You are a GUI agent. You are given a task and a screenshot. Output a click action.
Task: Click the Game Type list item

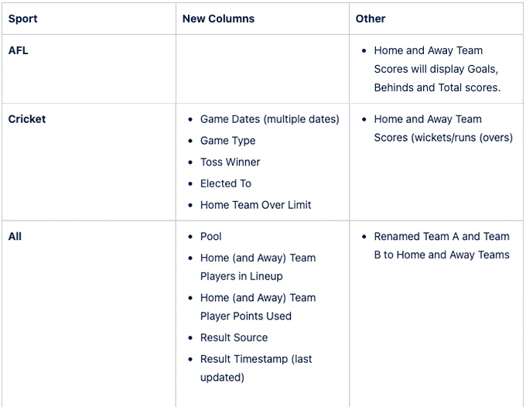[x=227, y=141]
